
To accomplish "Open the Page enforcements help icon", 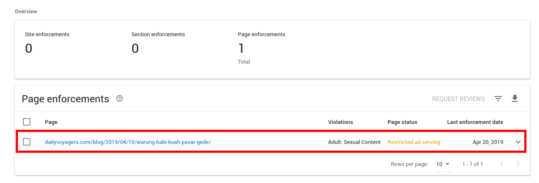I will [x=120, y=99].
